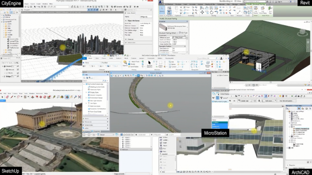Screen dimensions: 312x175
Task: Select the SketchUp Zoom magnifier tool
Action: pyautogui.click(x=76, y=97)
